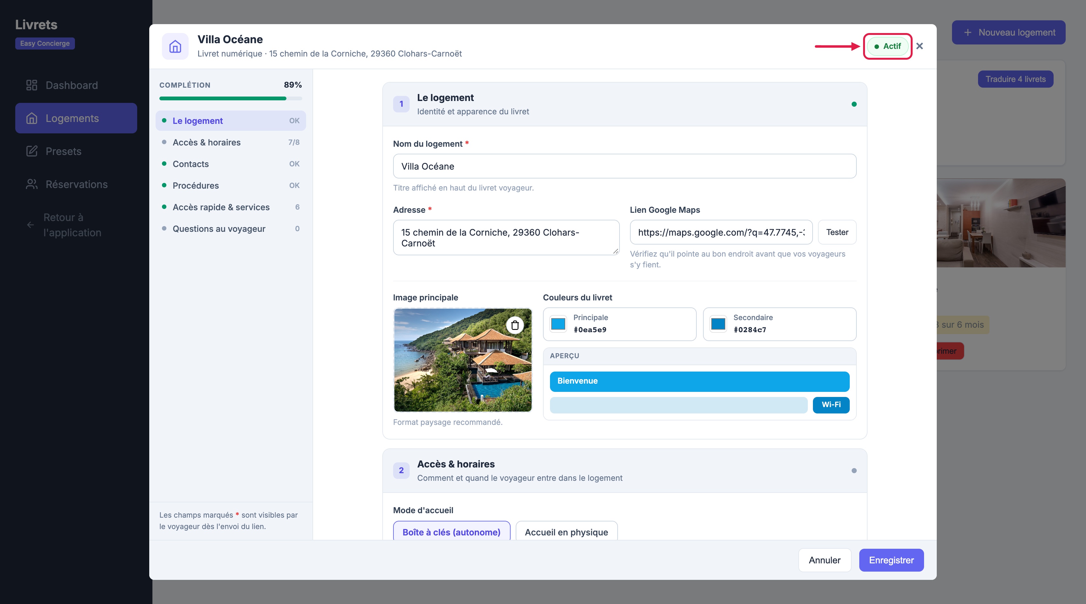Open Contacts section in completion list

[231, 164]
